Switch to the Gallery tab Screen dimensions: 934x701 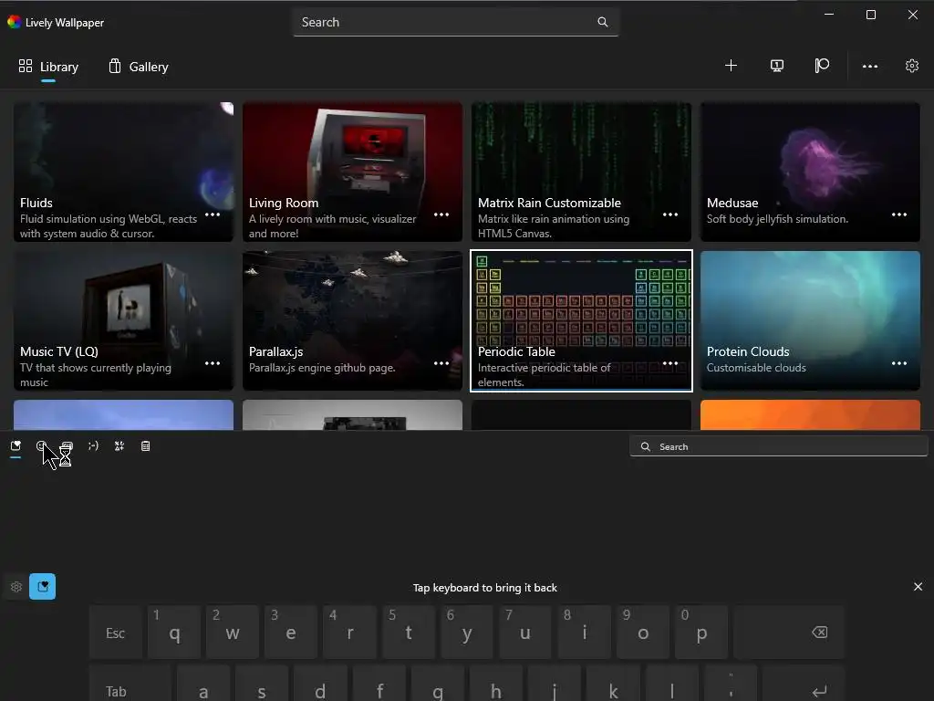(139, 67)
